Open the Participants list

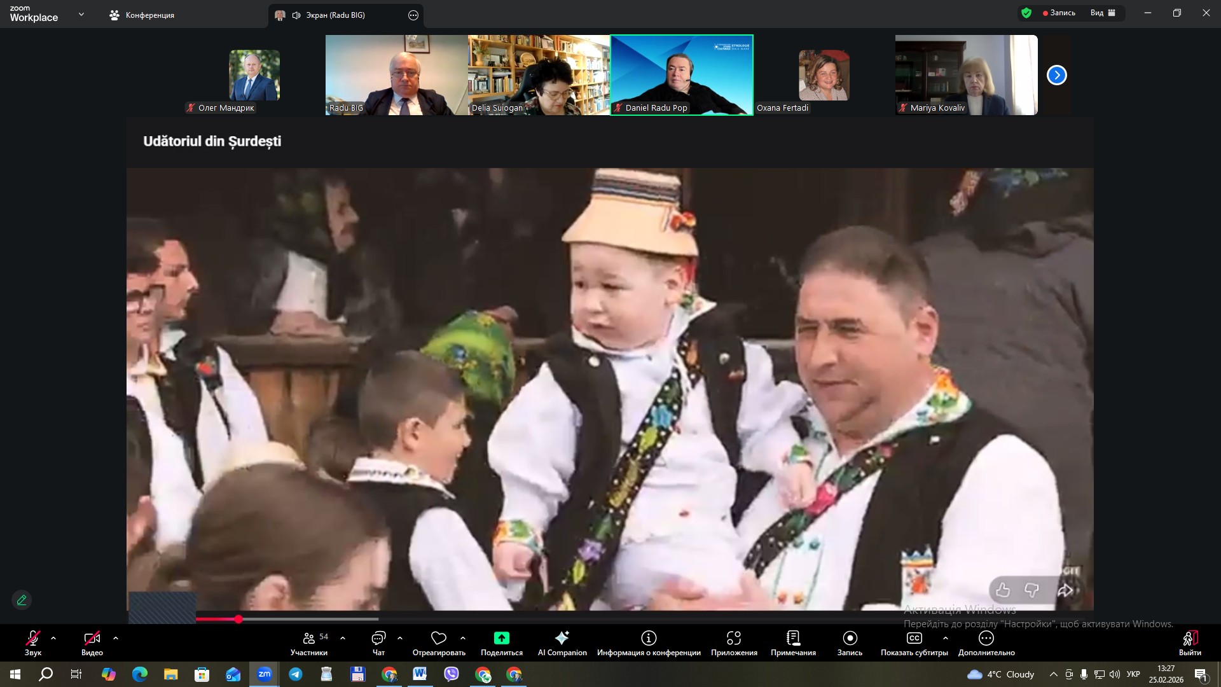pos(309,642)
